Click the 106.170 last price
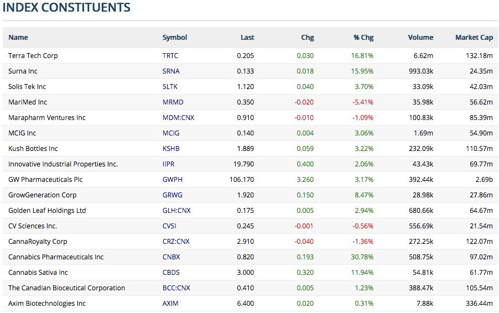Screen dimensions: 499x313 pyautogui.click(x=242, y=179)
